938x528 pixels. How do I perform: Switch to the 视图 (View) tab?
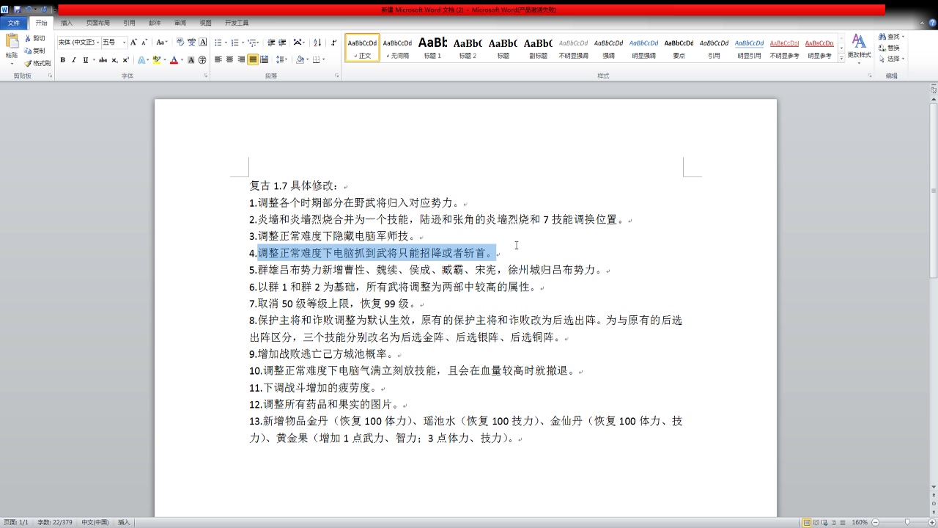206,23
